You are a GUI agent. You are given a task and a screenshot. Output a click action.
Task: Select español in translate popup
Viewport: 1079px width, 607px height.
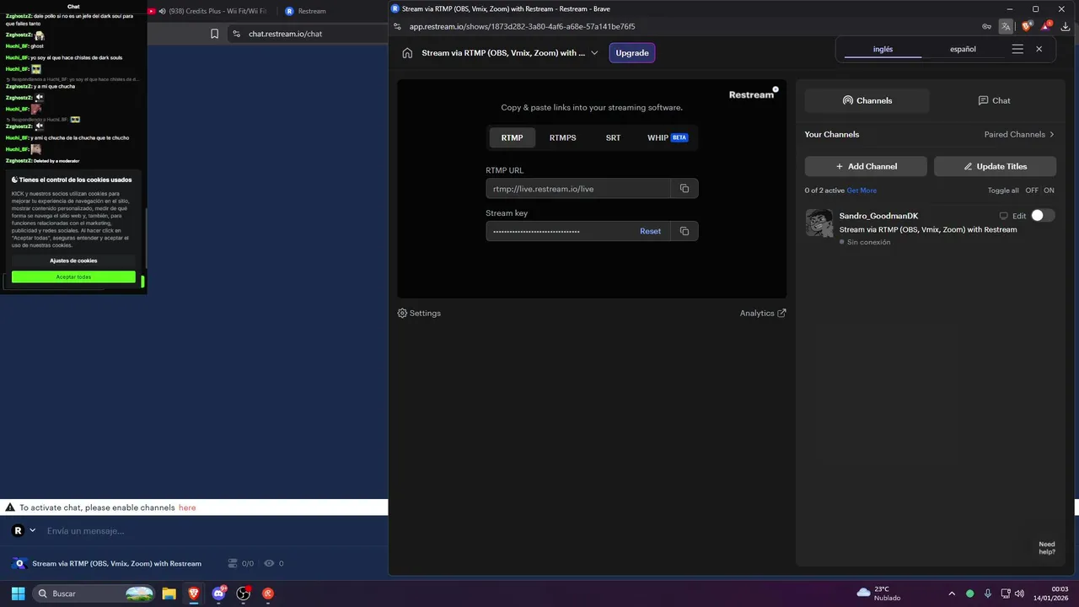(x=963, y=49)
